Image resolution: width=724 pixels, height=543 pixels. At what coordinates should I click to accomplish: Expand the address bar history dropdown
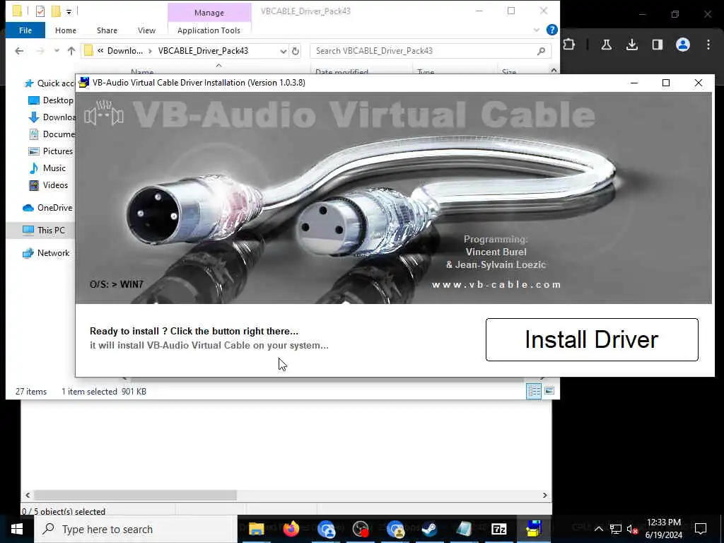point(283,51)
